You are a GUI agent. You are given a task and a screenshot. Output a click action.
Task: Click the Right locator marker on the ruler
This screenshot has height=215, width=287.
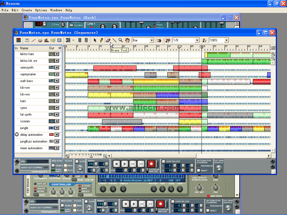pos(201,47)
